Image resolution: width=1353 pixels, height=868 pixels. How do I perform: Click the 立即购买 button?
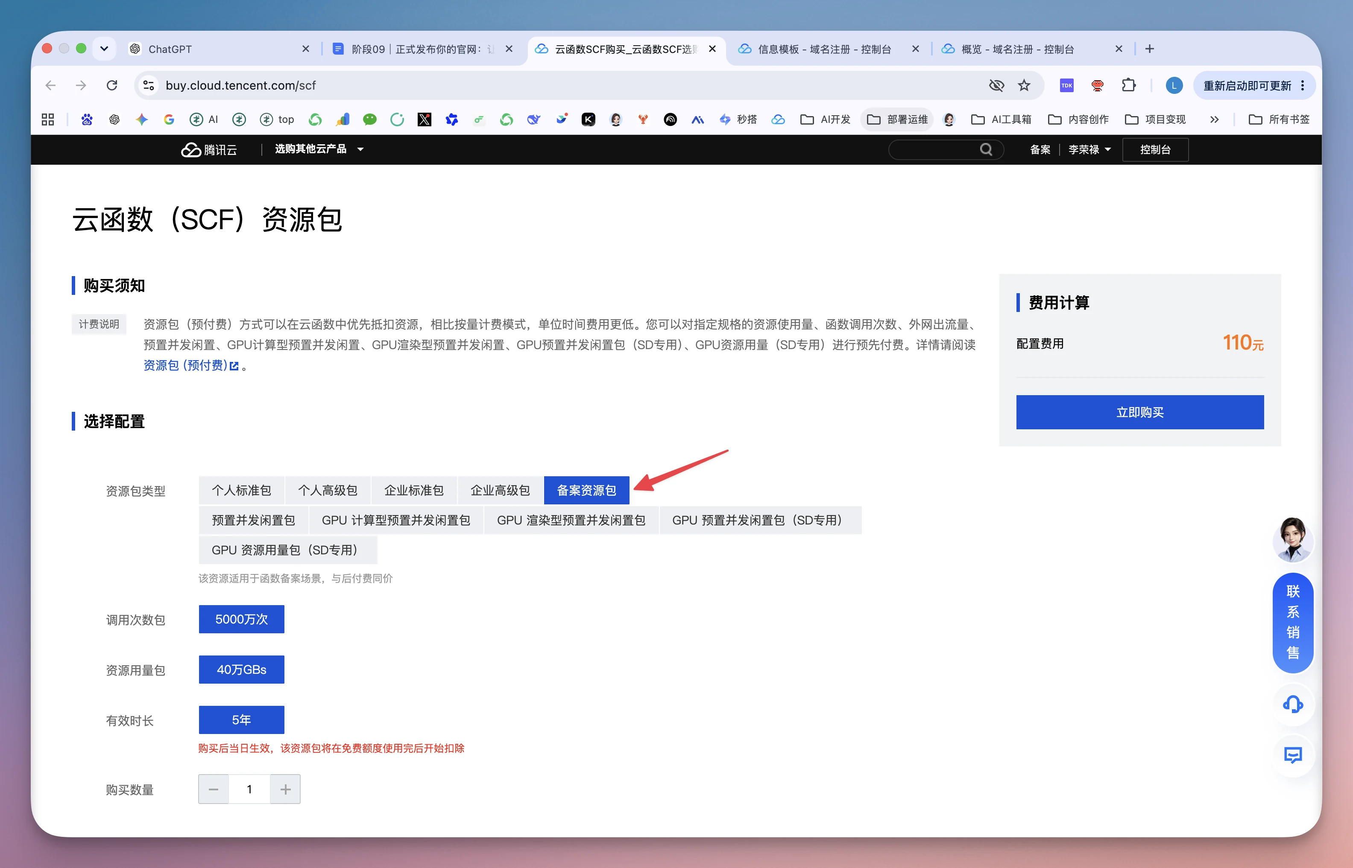pyautogui.click(x=1140, y=412)
